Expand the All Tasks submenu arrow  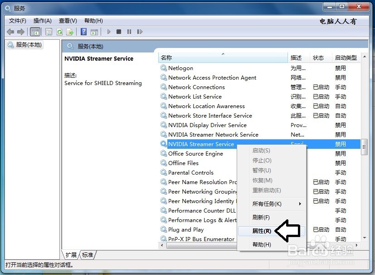tap(300, 204)
